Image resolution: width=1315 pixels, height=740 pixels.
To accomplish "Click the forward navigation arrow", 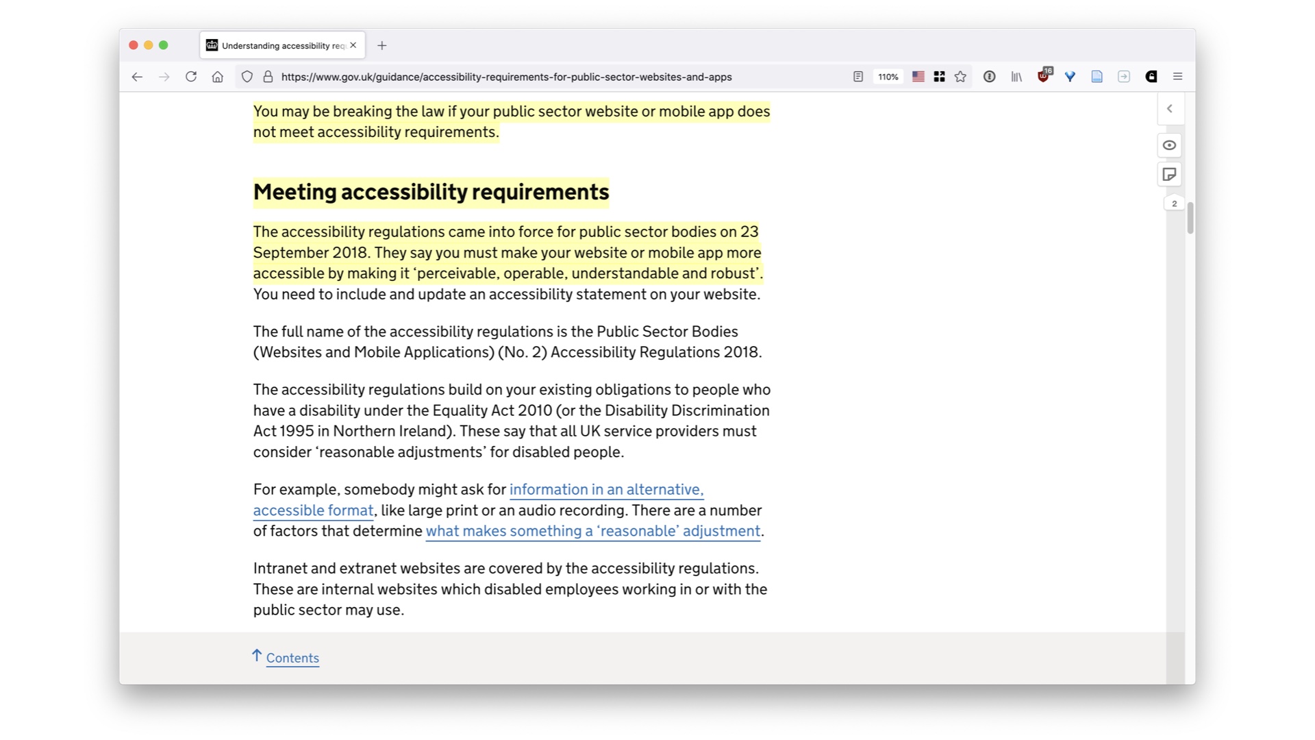I will 164,77.
